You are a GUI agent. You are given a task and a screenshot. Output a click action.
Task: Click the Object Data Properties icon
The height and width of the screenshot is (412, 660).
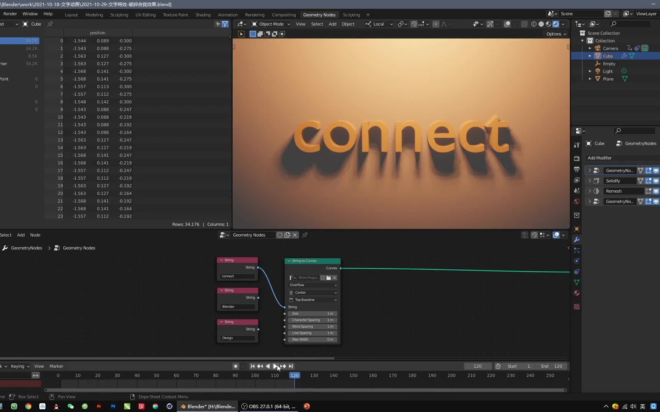pyautogui.click(x=577, y=282)
